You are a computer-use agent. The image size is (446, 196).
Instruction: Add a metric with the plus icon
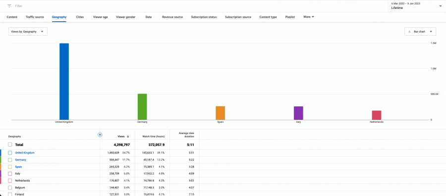click(x=100, y=135)
